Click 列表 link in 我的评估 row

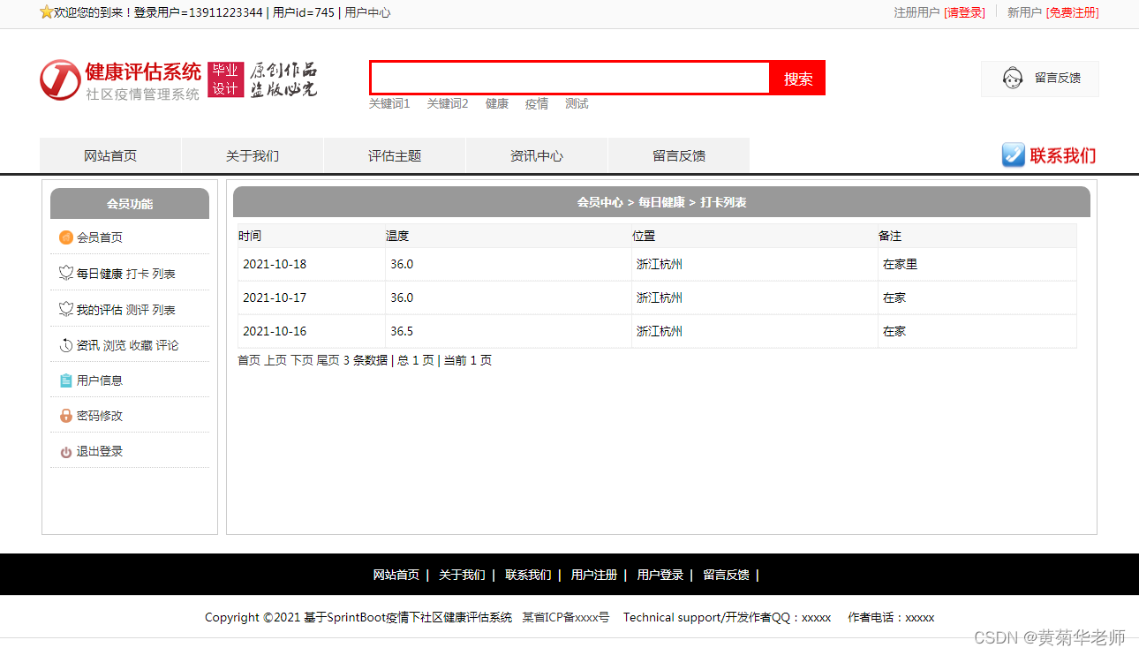[x=164, y=310]
